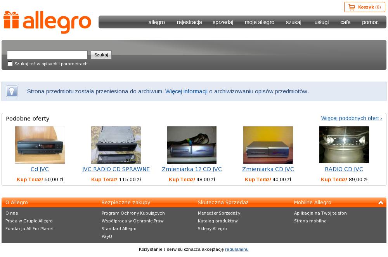The height and width of the screenshot is (257, 388).
Task: Click the '48,00 zł' Kup Teraz price
Action: (206, 179)
